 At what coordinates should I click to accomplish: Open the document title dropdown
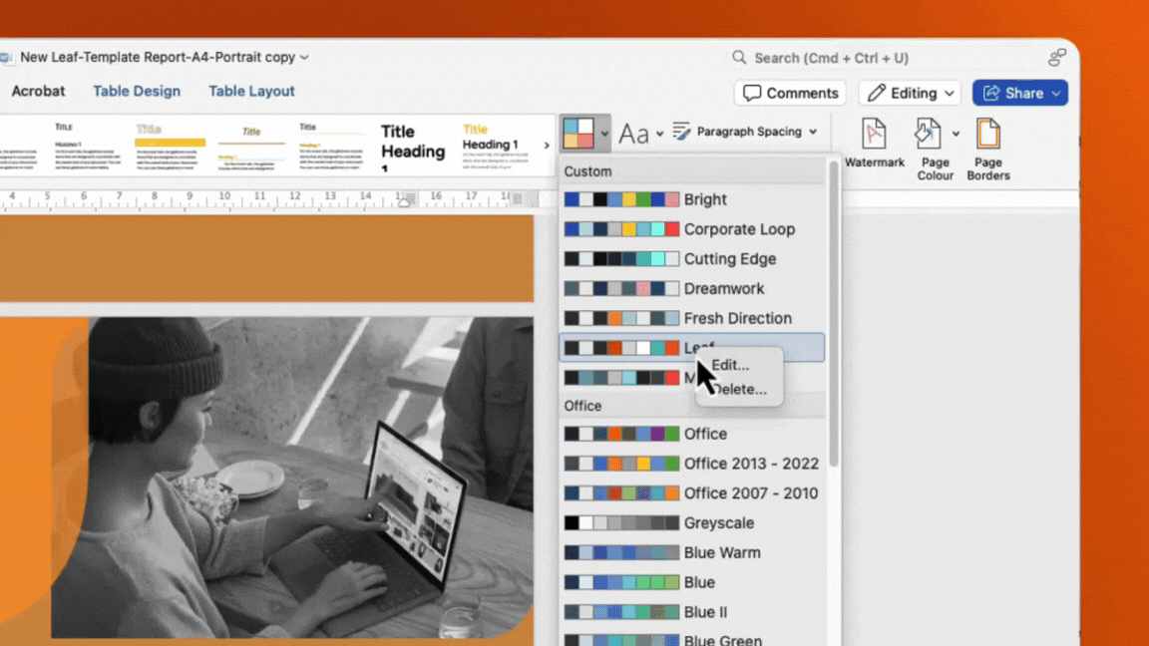click(x=302, y=57)
